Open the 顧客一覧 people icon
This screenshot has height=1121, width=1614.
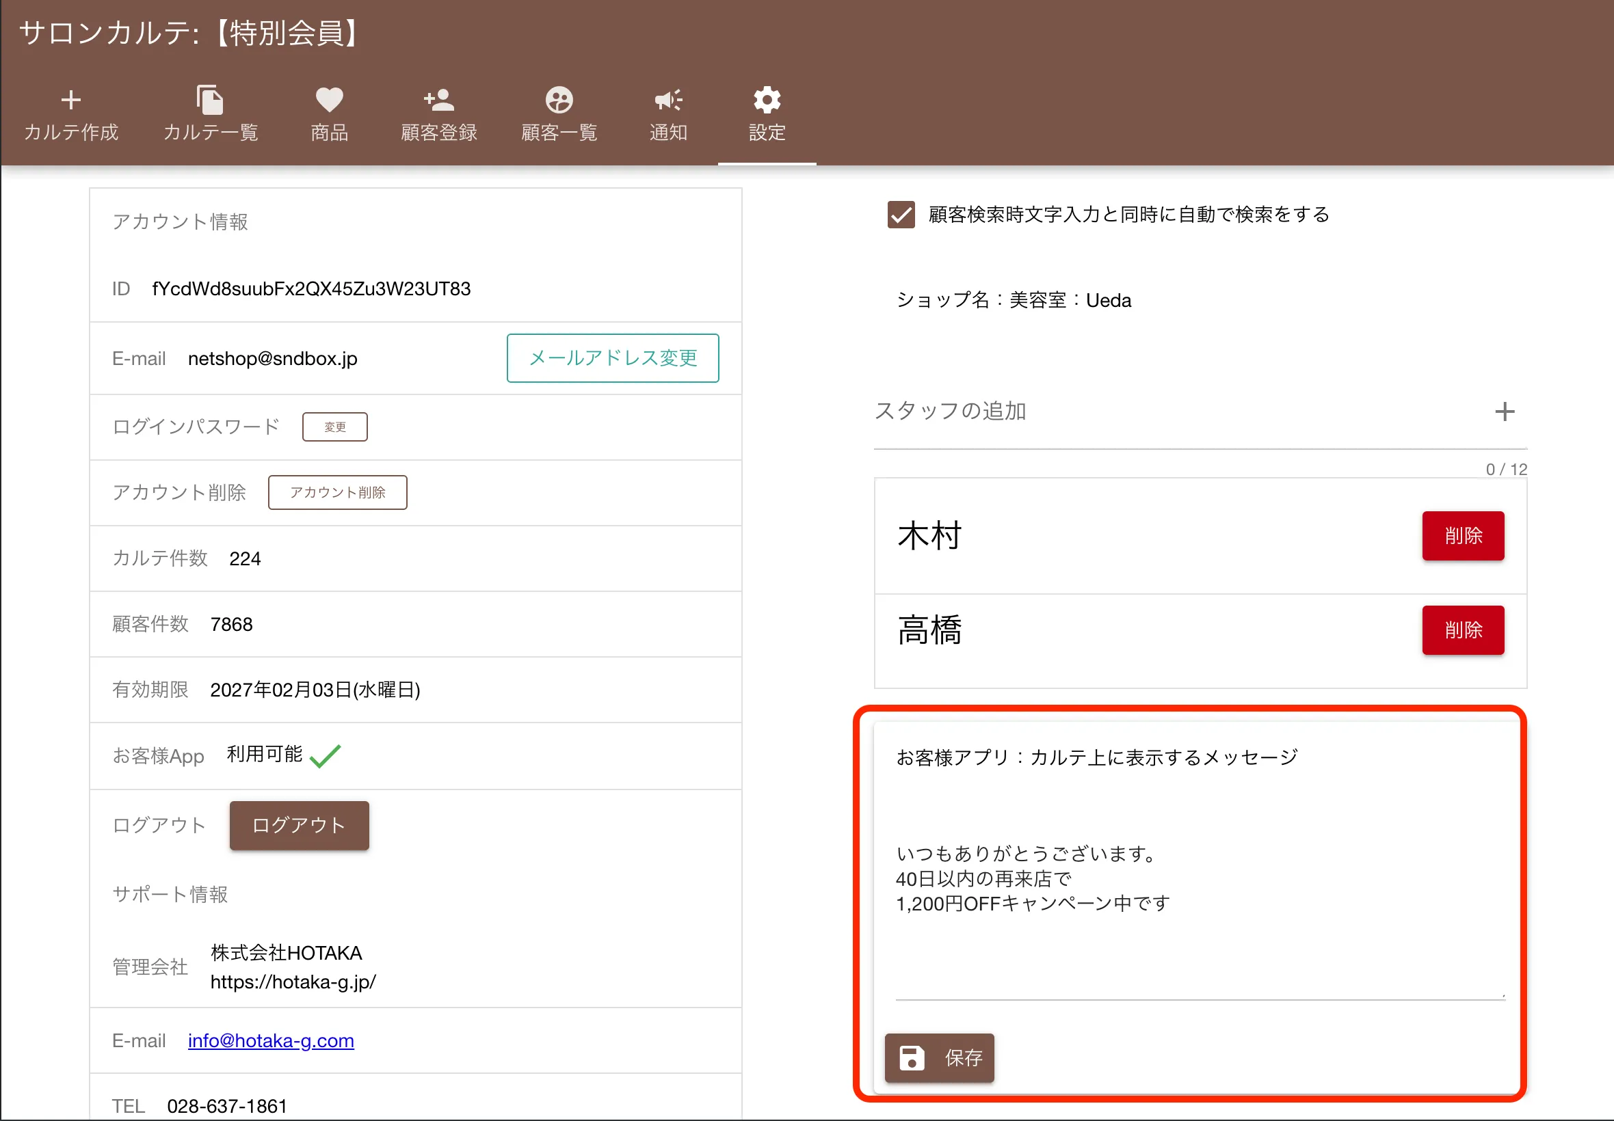pos(557,99)
